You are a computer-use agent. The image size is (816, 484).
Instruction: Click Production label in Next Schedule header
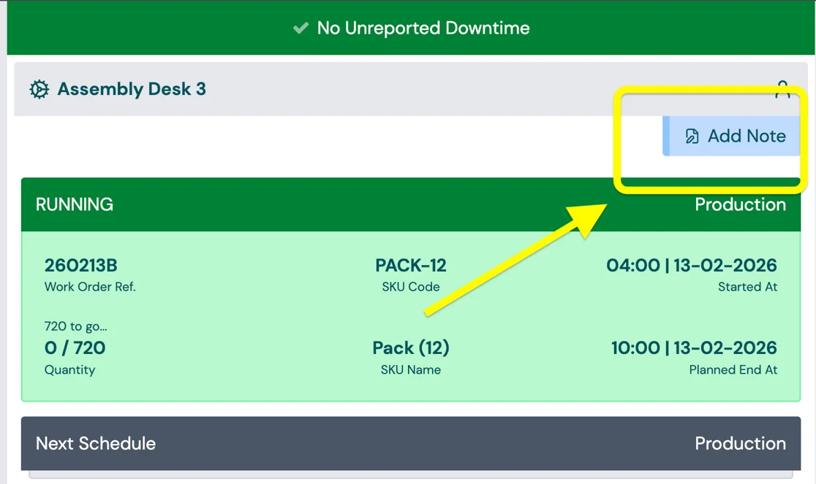click(740, 443)
